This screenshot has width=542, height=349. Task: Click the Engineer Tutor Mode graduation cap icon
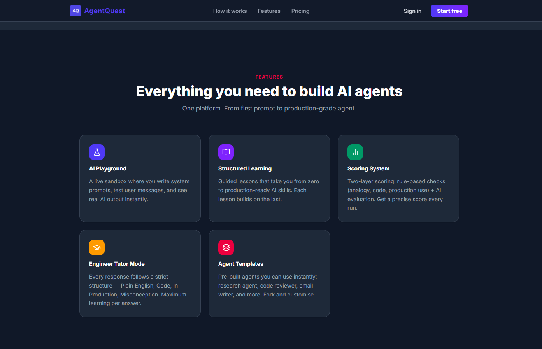(97, 247)
